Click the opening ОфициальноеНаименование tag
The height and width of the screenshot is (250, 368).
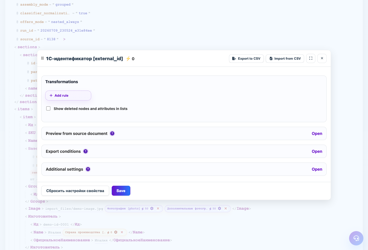coord(62,240)
